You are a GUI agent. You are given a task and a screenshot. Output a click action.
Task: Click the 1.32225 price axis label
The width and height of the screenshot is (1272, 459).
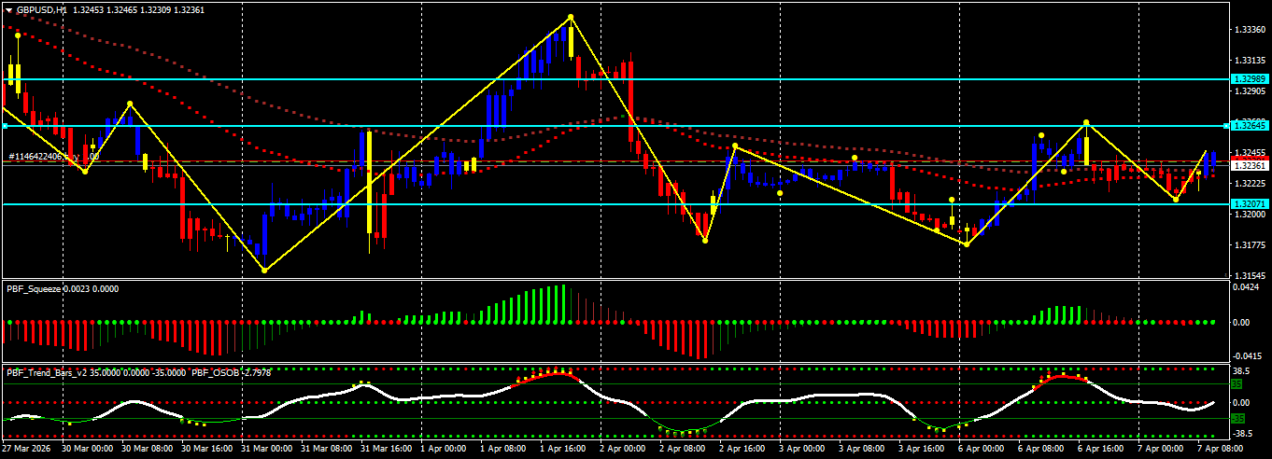[x=1249, y=183]
